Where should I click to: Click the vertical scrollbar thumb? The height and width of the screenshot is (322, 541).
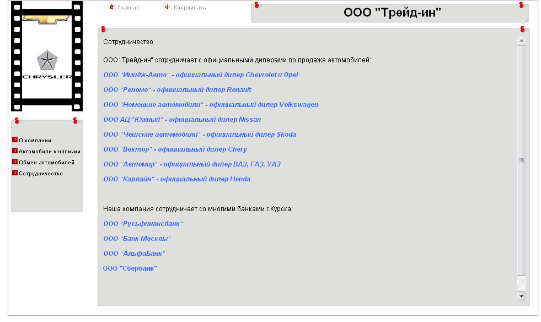point(521,160)
